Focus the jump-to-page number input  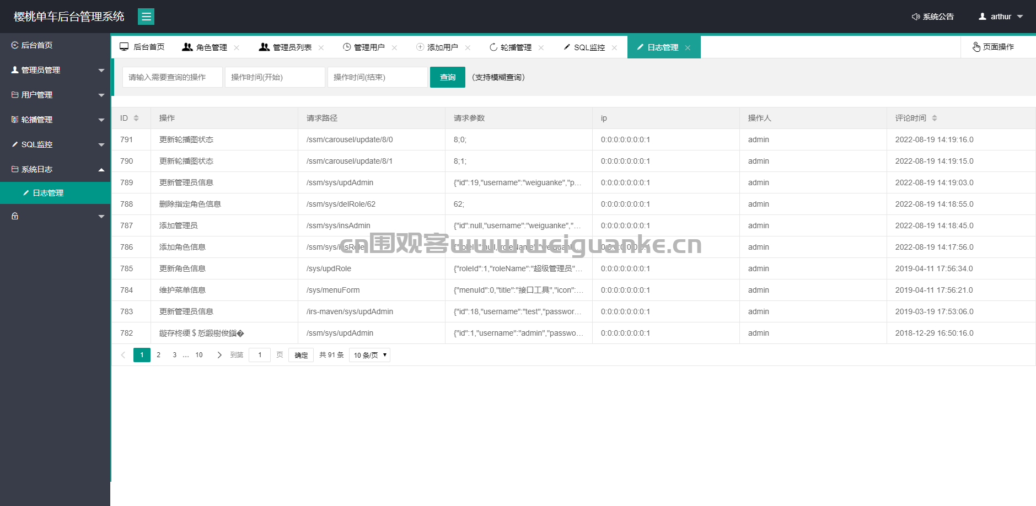pyautogui.click(x=260, y=355)
